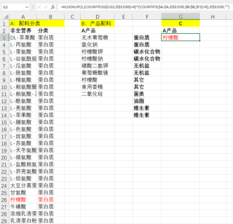
Task: Click the Cancel (X) formula icon
Action: pyautogui.click(x=39, y=7)
